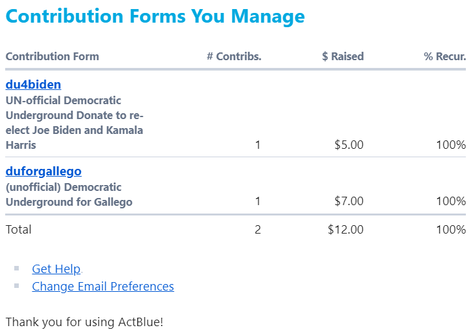Image resolution: width=473 pixels, height=330 pixels.
Task: Open Change Email Preferences link
Action: (x=103, y=286)
